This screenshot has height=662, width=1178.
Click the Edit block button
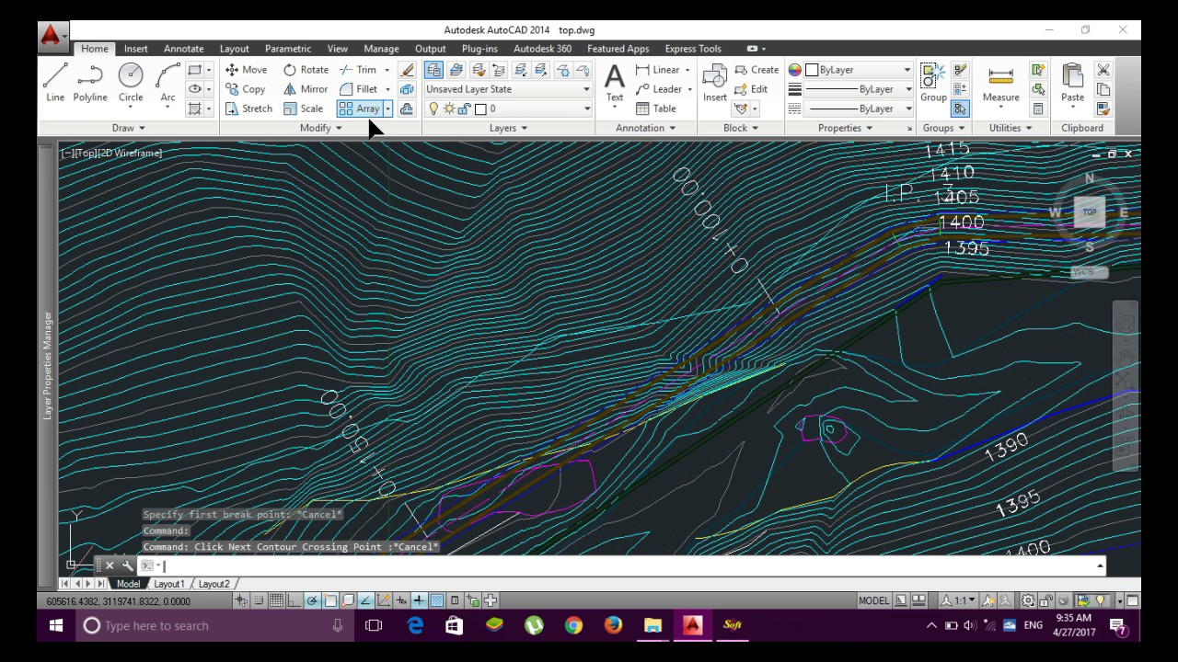click(751, 89)
